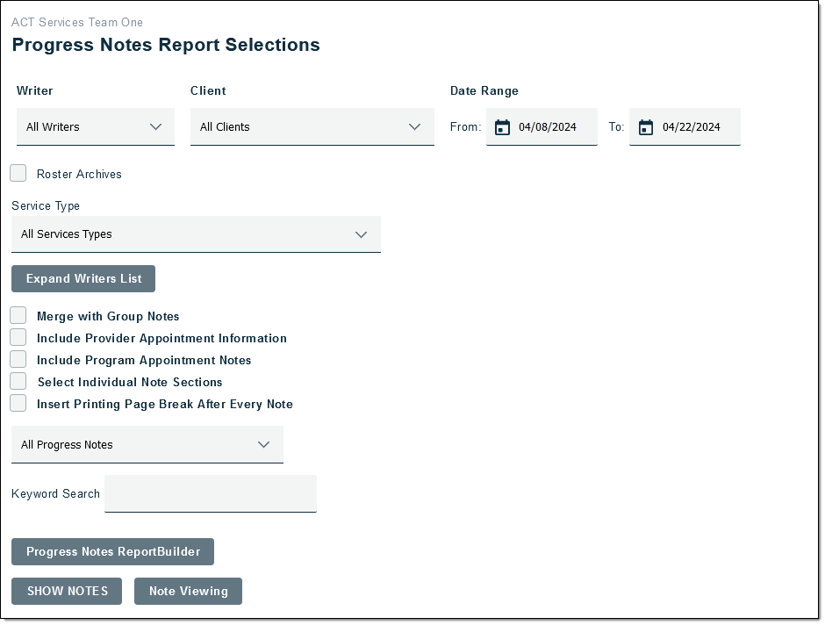Open the From date calendar icon
Screen dimensions: 825x625
tap(502, 127)
